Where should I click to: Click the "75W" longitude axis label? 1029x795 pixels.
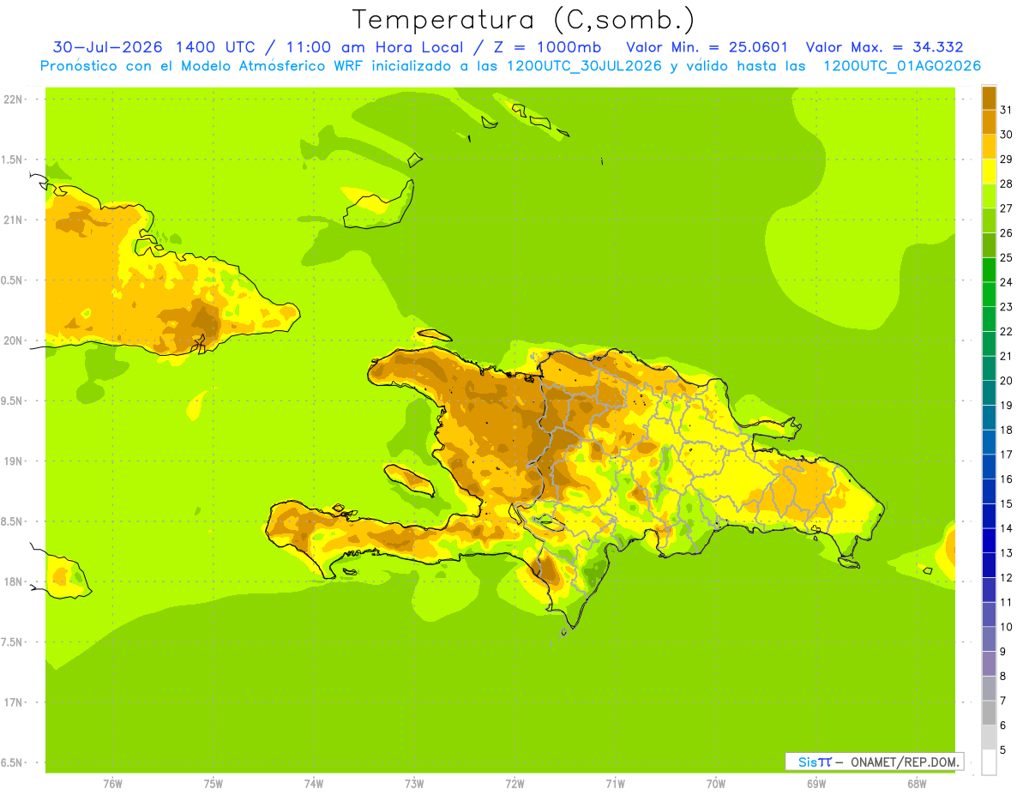[213, 783]
